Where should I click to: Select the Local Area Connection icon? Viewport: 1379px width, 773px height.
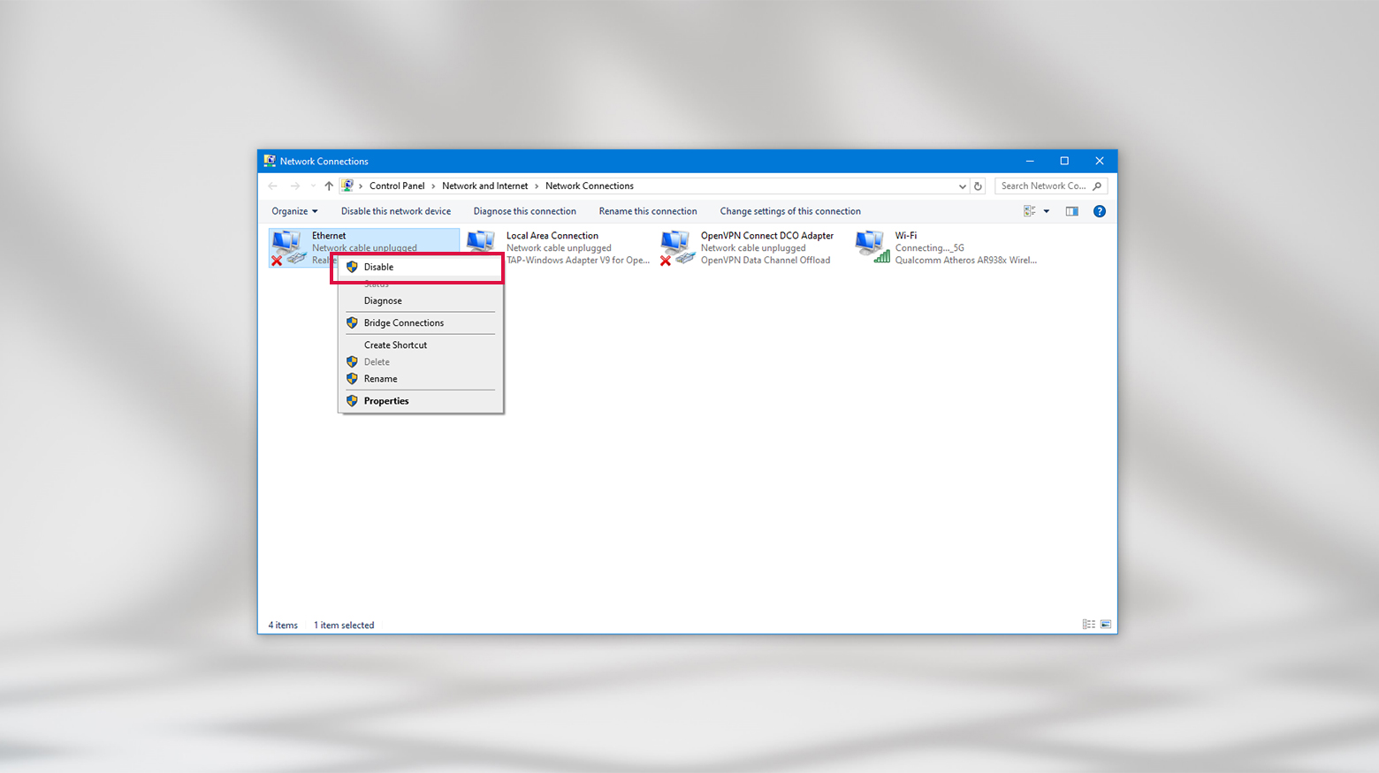pos(482,246)
